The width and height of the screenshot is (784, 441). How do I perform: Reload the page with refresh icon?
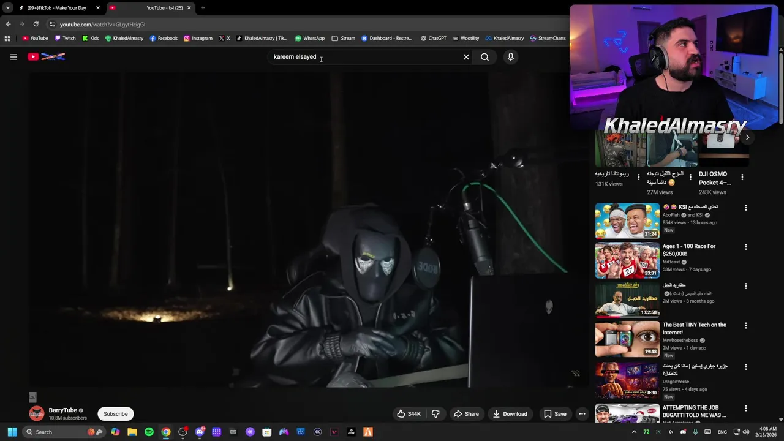click(x=36, y=24)
